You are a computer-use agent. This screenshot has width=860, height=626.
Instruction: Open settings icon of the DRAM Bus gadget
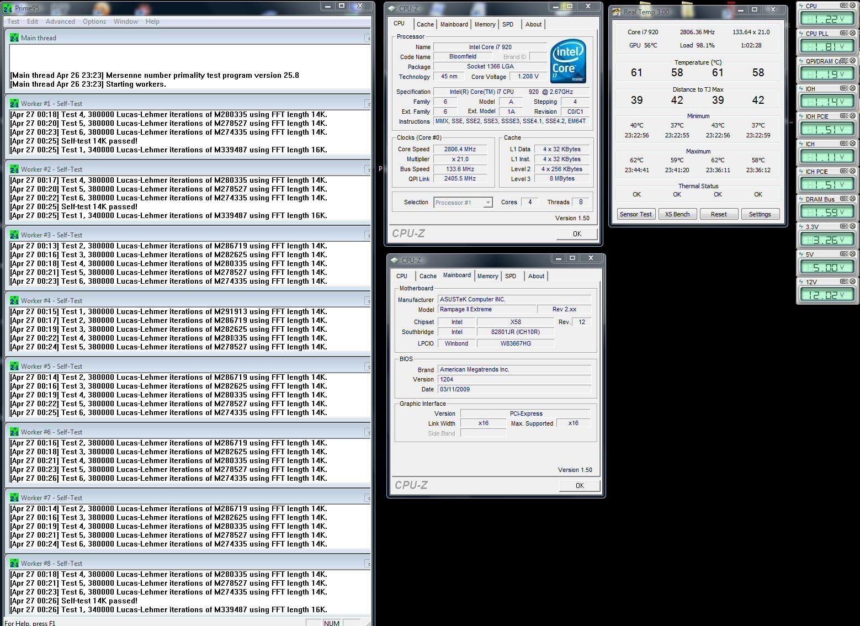tap(844, 199)
